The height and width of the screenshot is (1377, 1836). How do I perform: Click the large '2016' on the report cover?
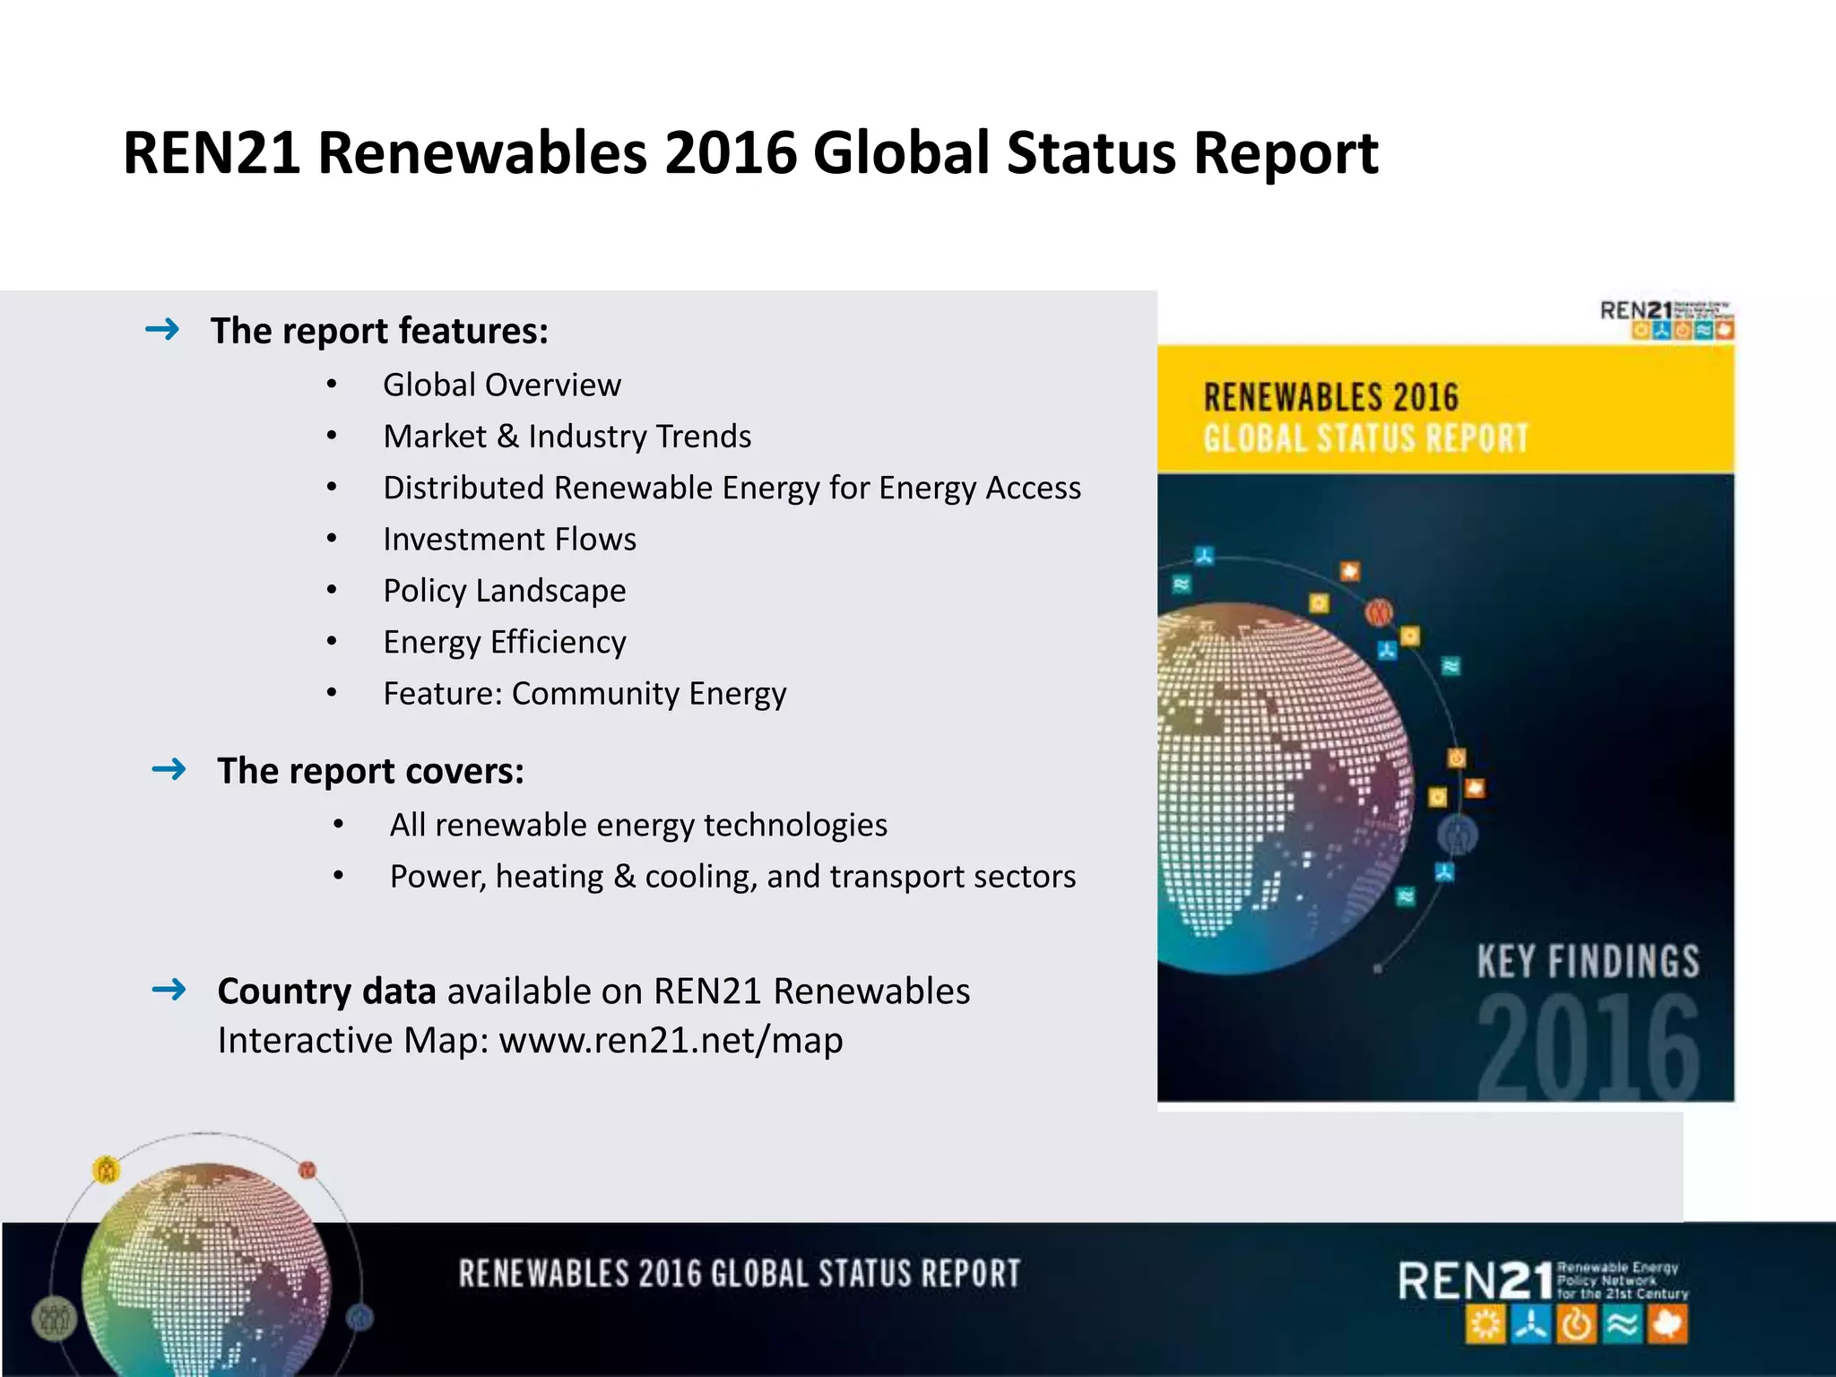point(1589,1046)
